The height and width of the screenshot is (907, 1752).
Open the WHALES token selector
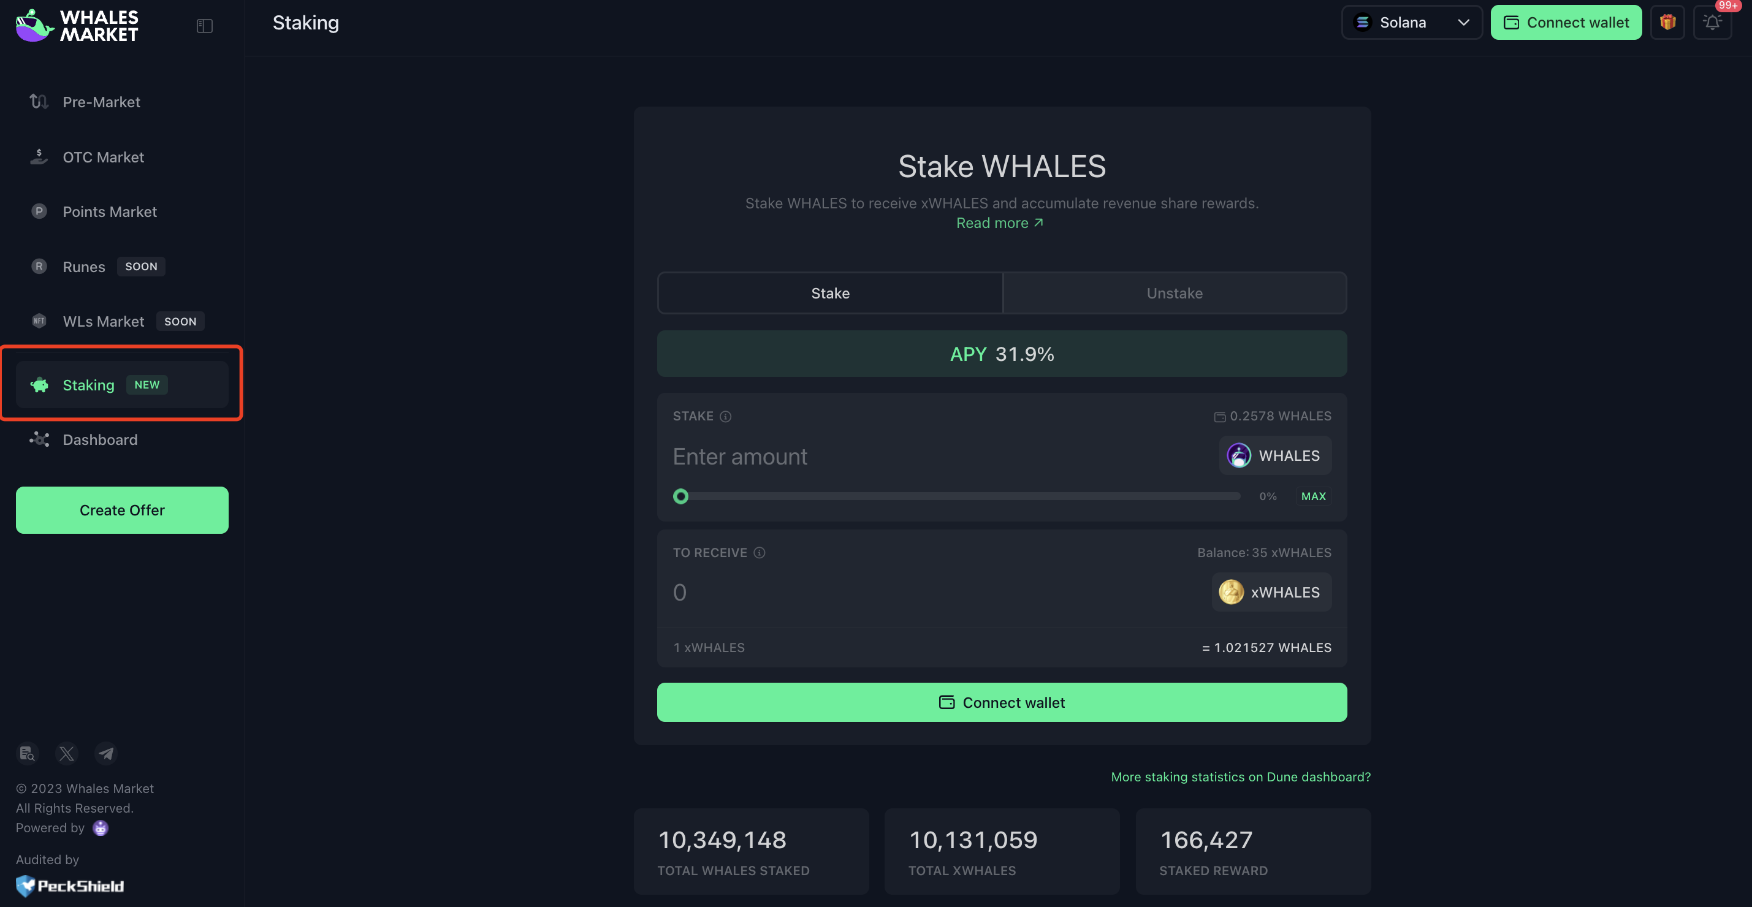click(1274, 455)
